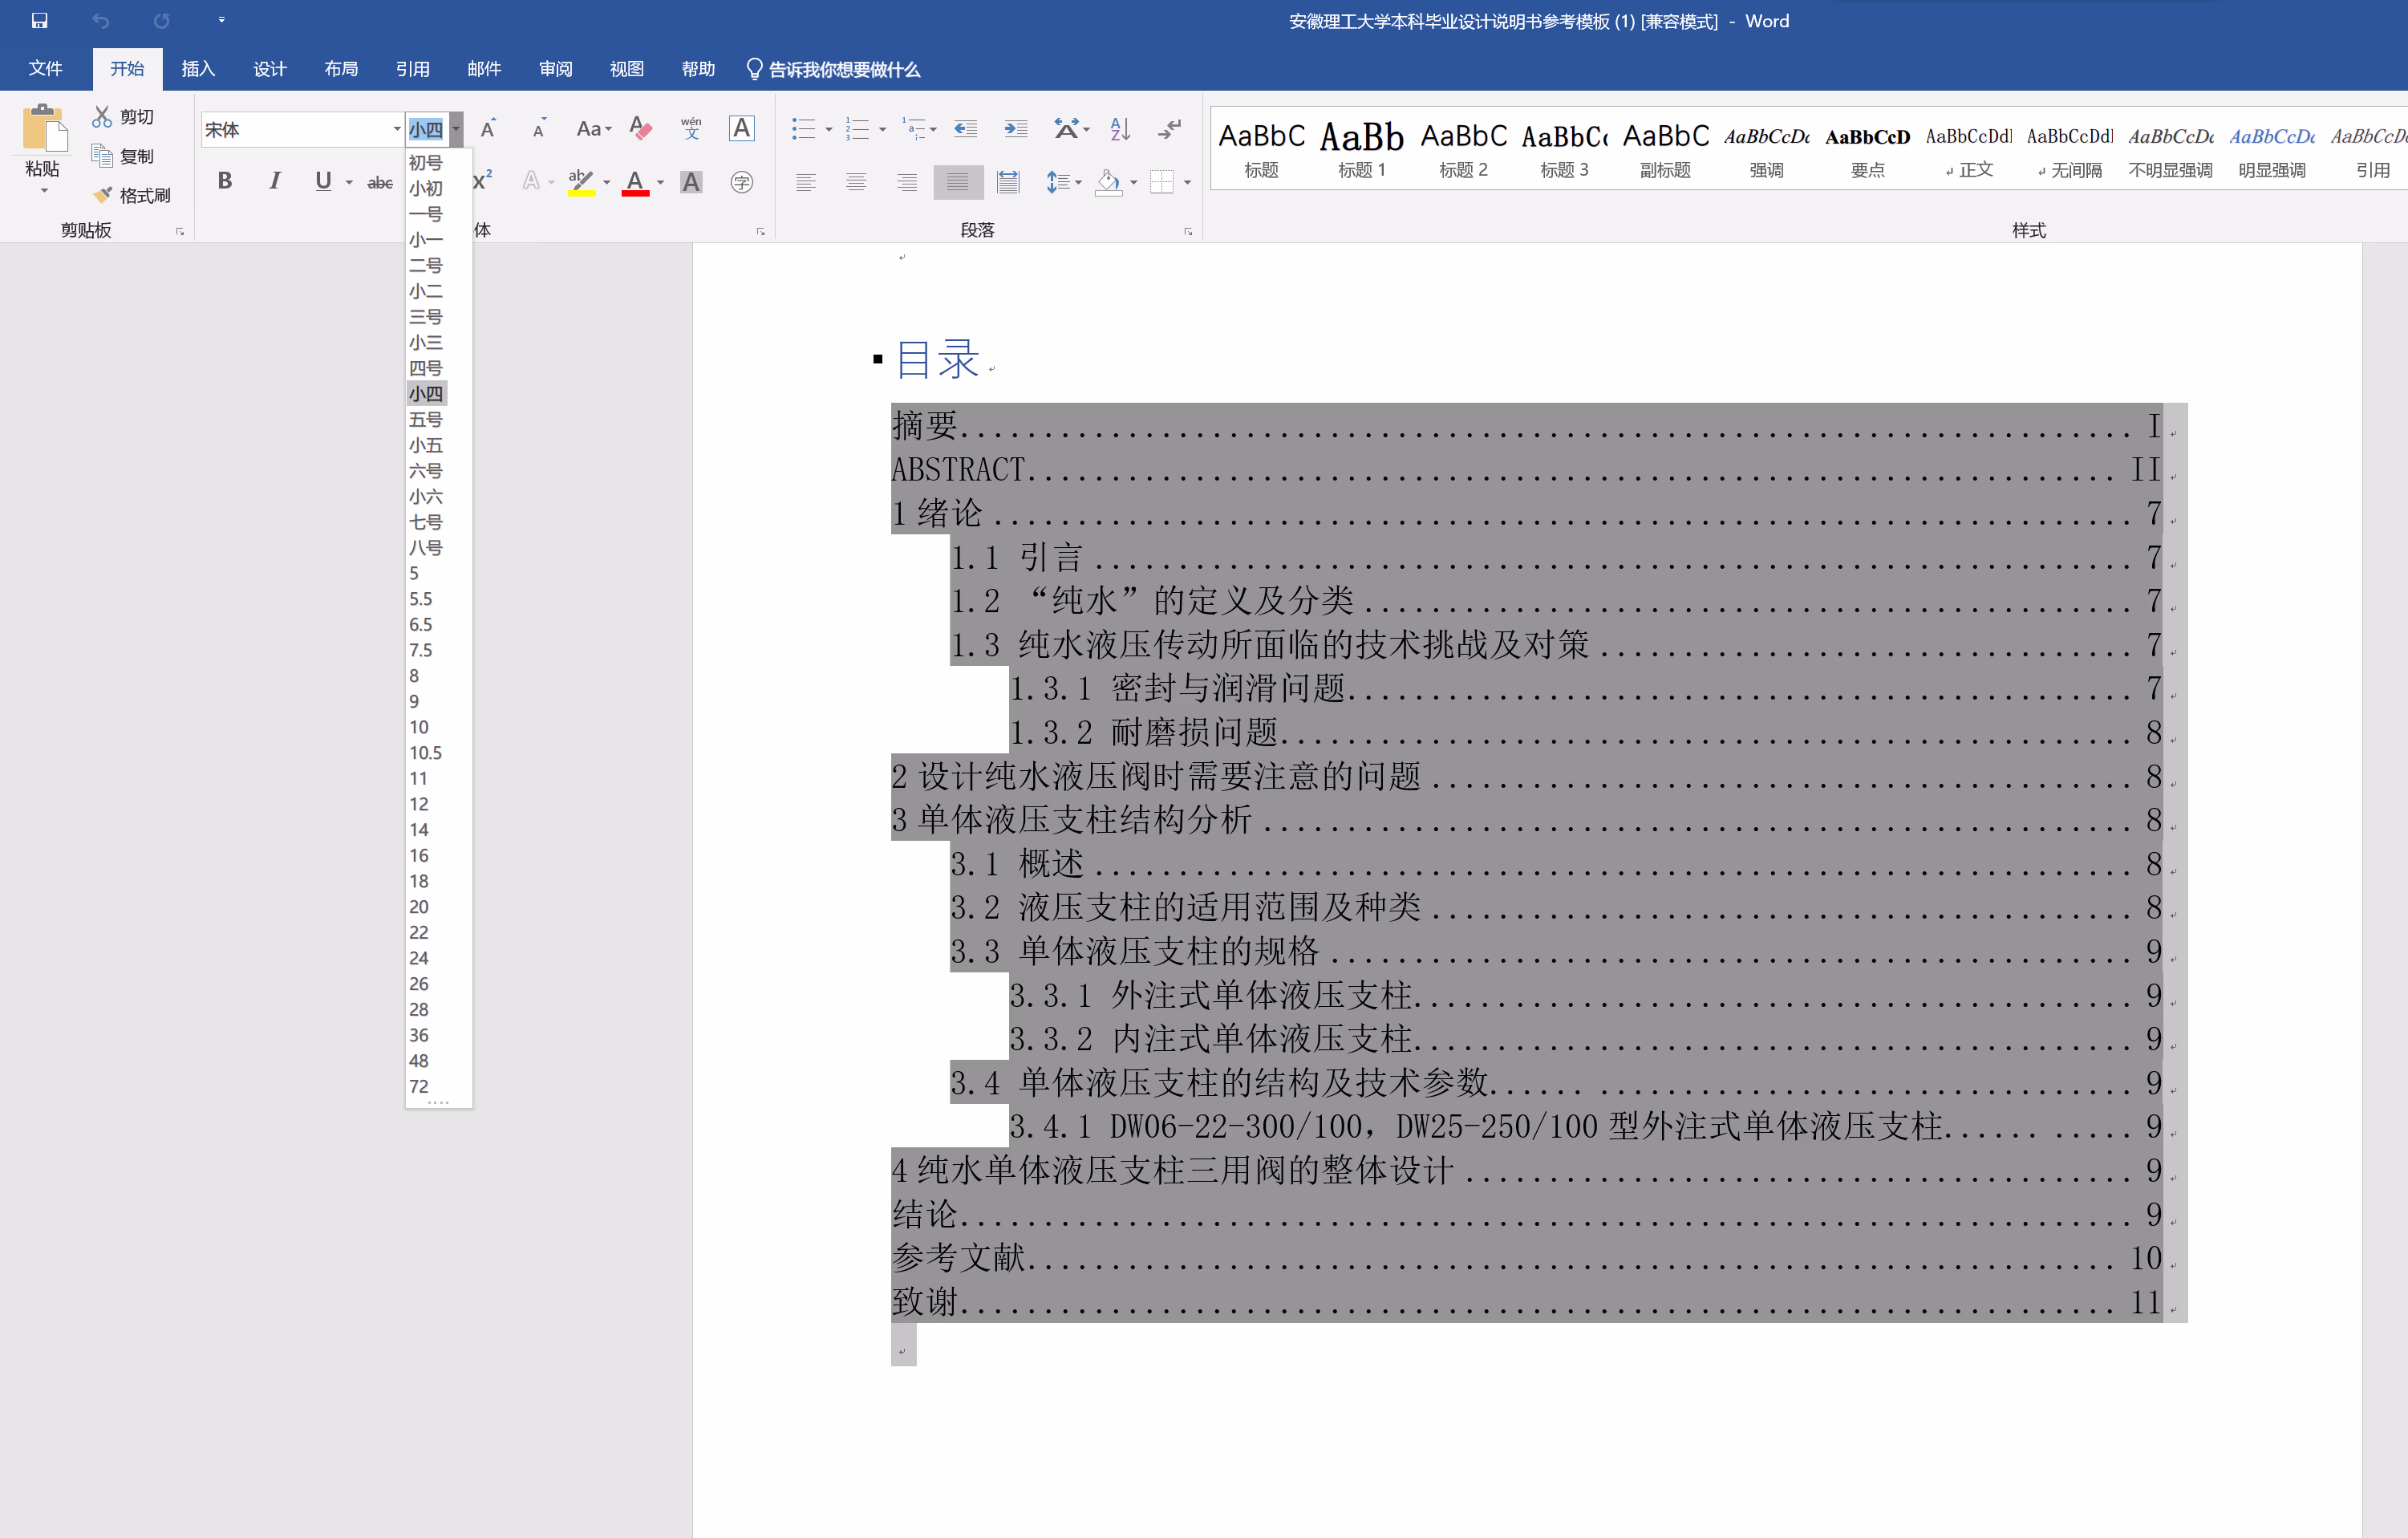The height and width of the screenshot is (1538, 2408).
Task: Select font size 五号 from list
Action: tap(425, 419)
